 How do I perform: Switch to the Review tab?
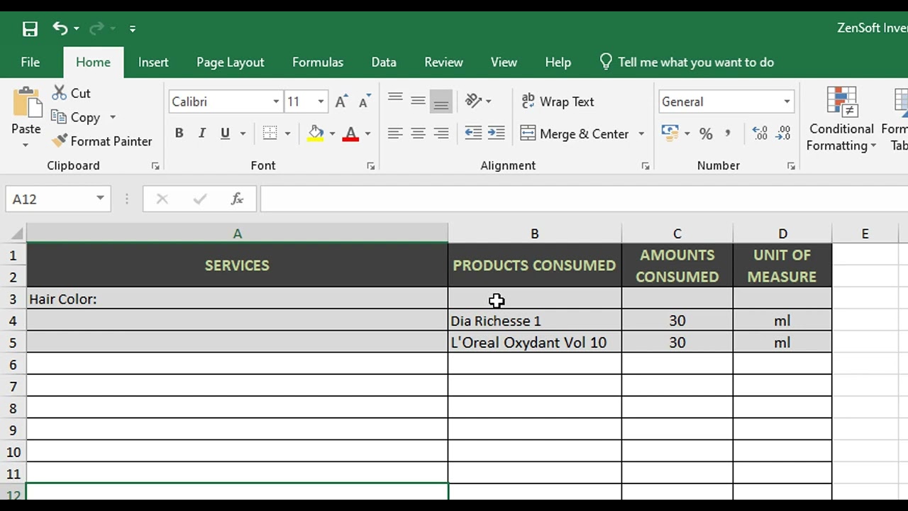444,62
